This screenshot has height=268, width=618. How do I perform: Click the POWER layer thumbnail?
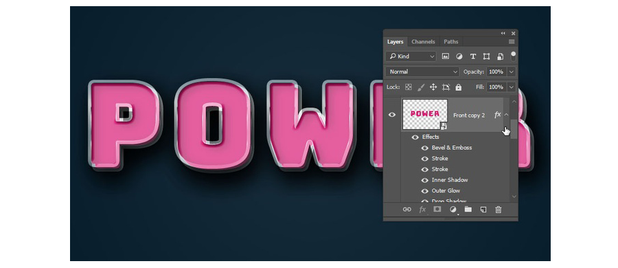pyautogui.click(x=425, y=114)
